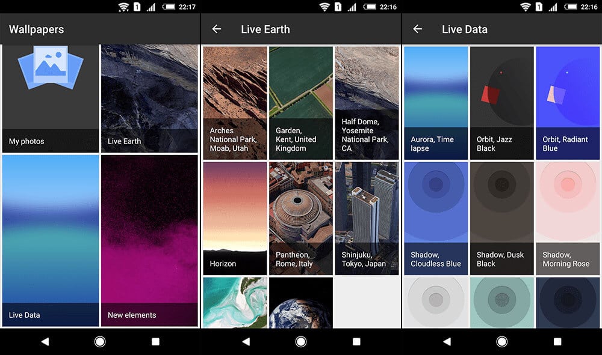Tap the Android back button under Live Data
This screenshot has height=355, width=602.
point(447,342)
